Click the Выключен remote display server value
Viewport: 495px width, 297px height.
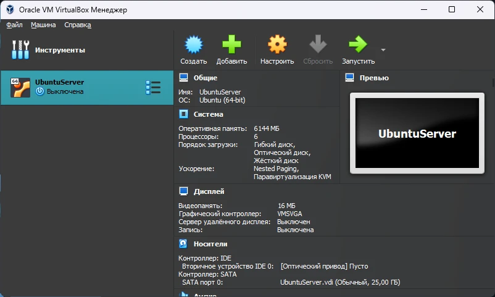294,222
